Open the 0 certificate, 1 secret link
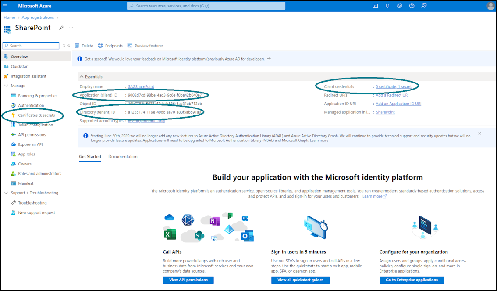 click(x=394, y=86)
